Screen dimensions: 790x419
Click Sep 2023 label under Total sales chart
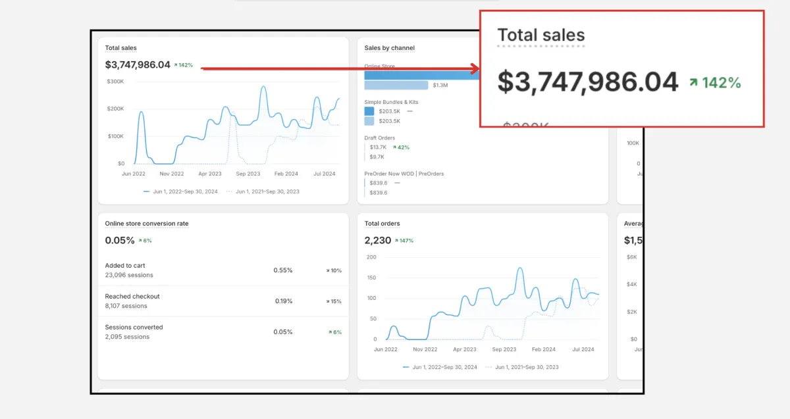[x=248, y=174]
